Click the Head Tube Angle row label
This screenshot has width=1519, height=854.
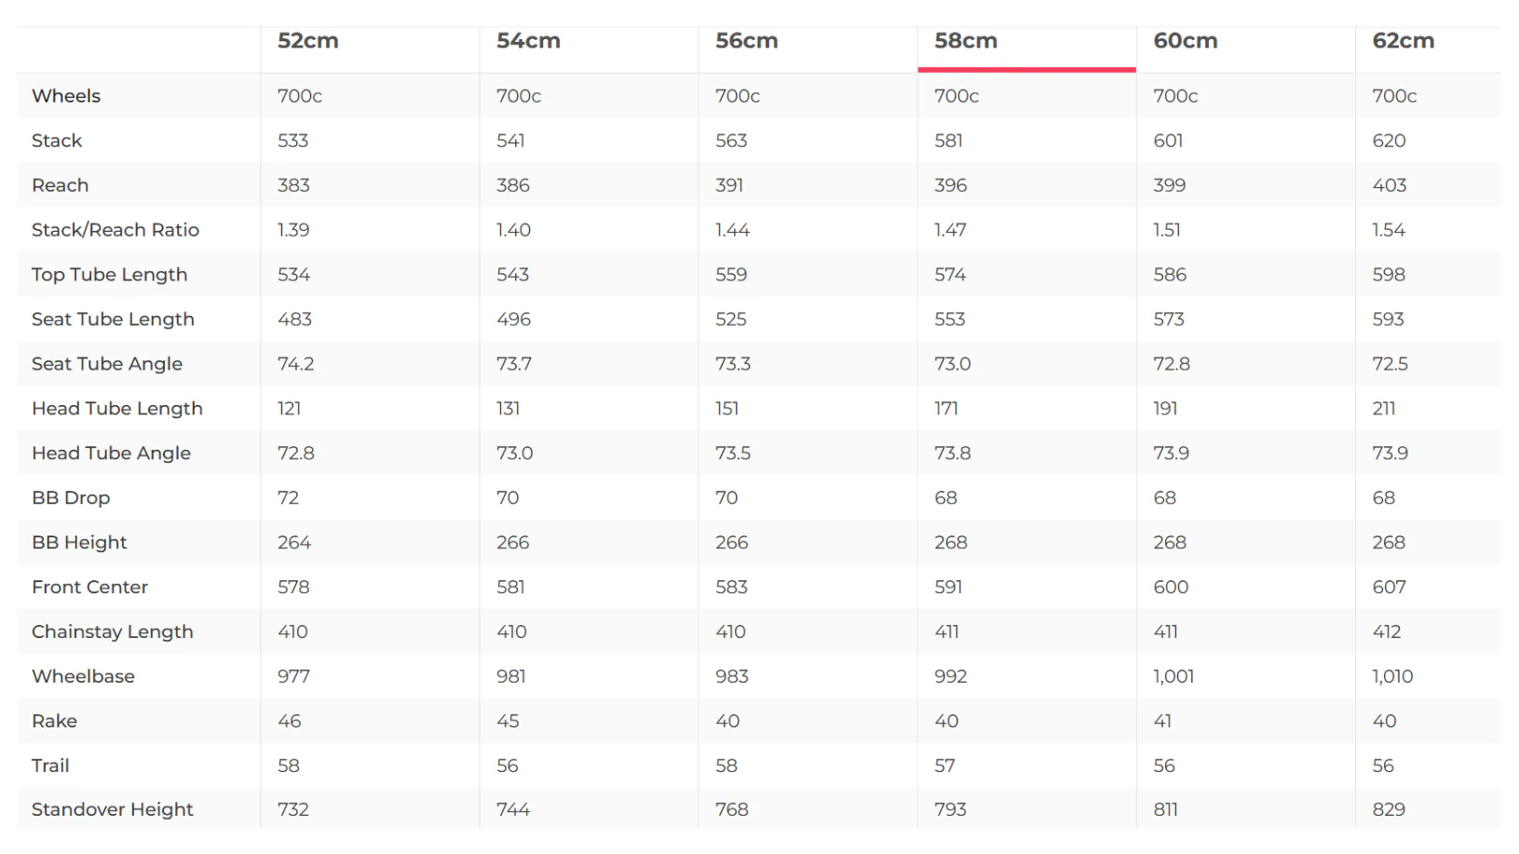point(111,454)
